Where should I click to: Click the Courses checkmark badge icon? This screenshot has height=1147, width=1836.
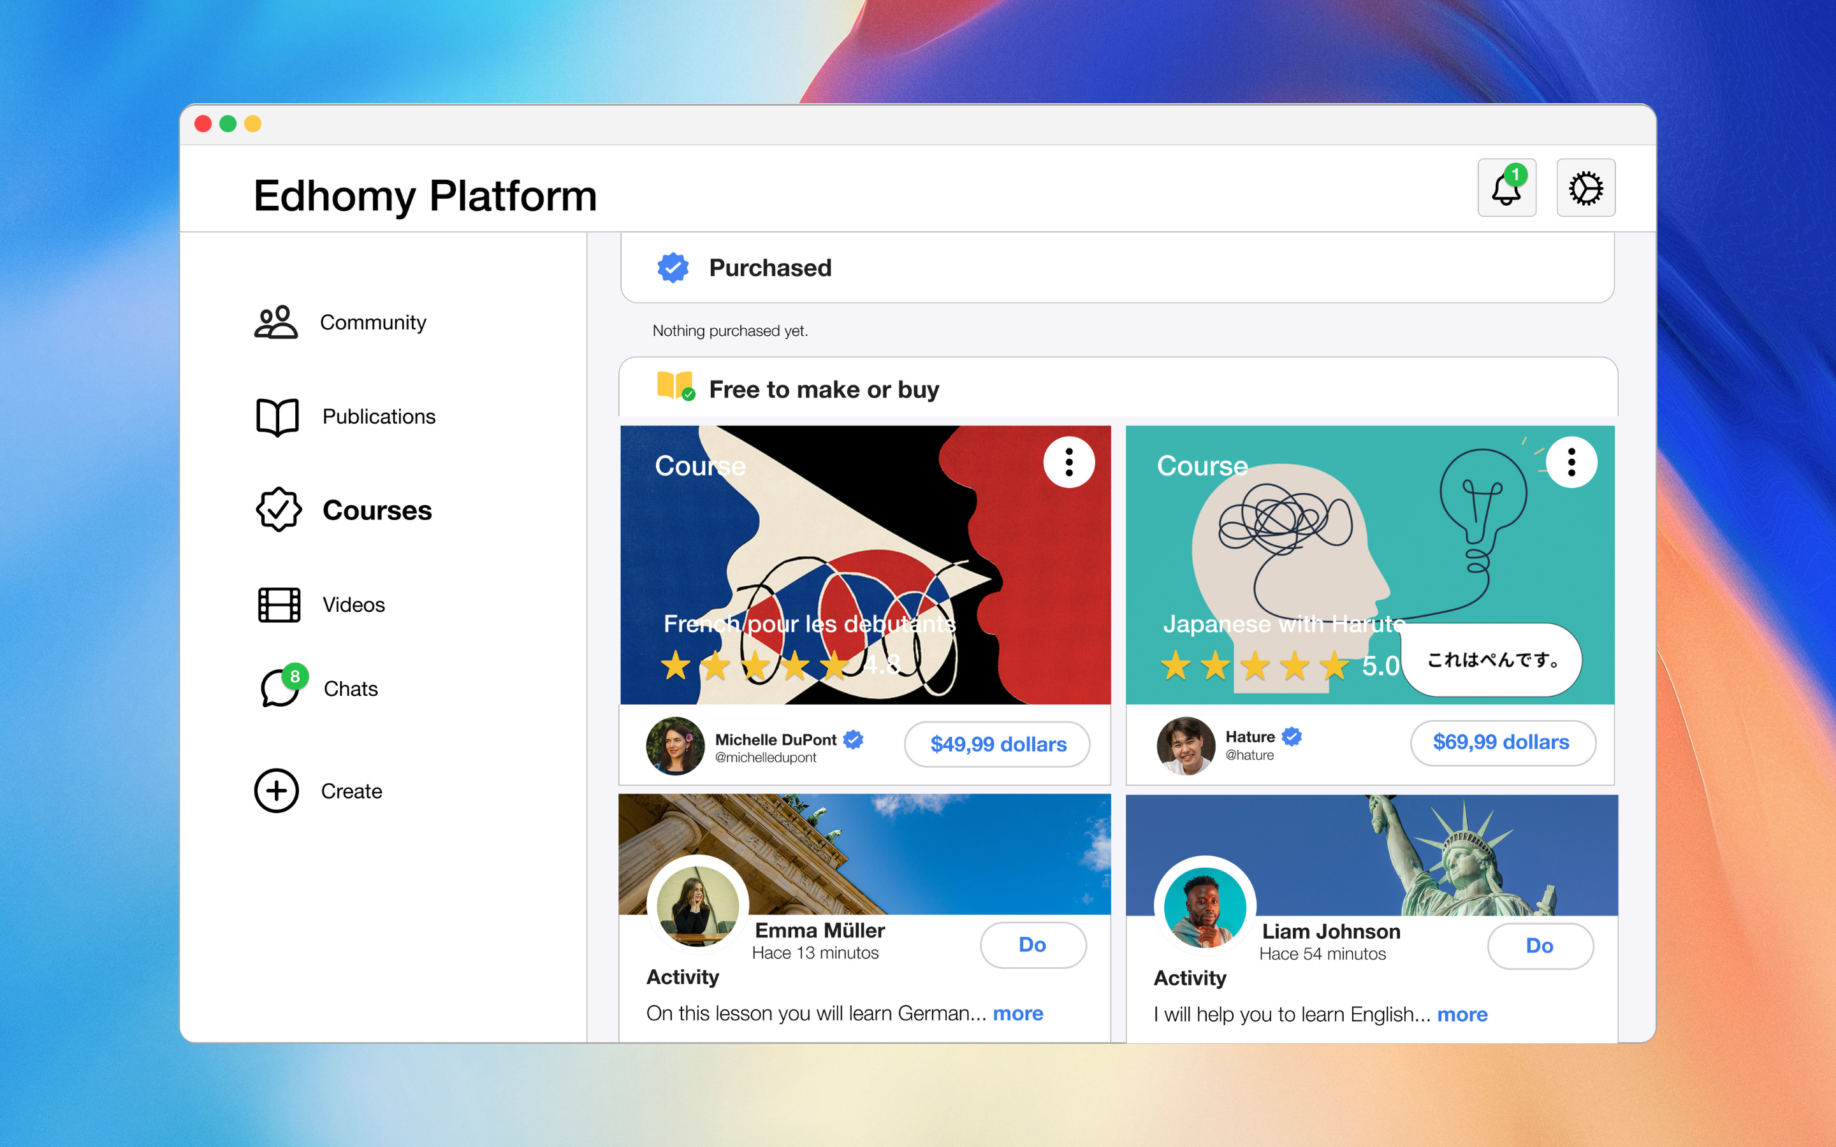[279, 509]
